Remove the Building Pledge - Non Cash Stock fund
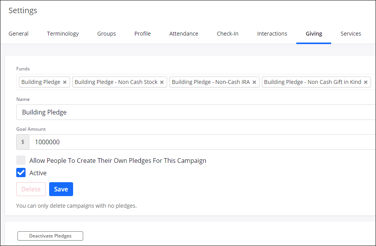 pos(161,82)
